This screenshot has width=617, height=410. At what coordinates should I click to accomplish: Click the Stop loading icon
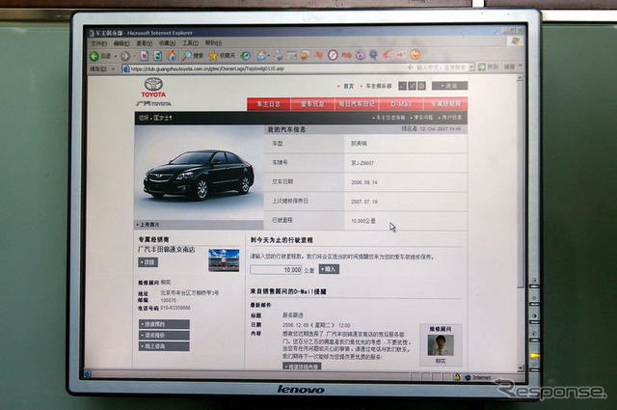(145, 56)
